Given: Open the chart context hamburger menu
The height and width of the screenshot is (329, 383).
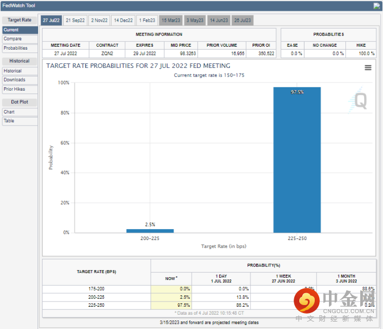Looking at the screenshot, I should point(368,67).
